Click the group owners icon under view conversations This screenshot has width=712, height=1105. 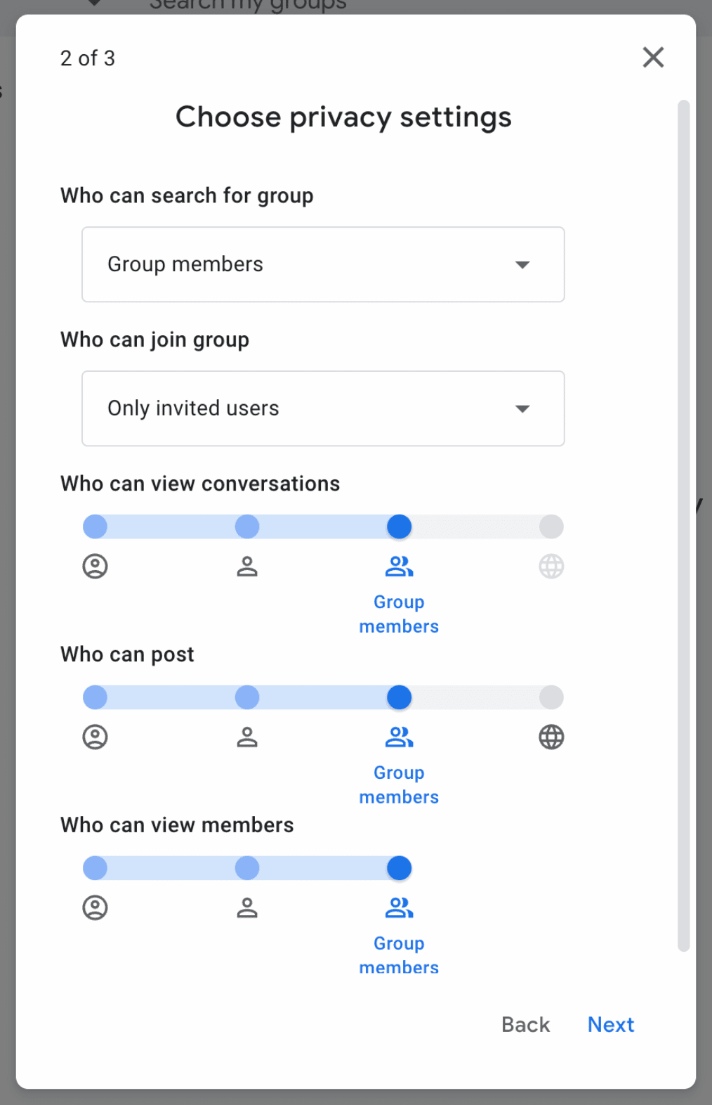(x=95, y=566)
